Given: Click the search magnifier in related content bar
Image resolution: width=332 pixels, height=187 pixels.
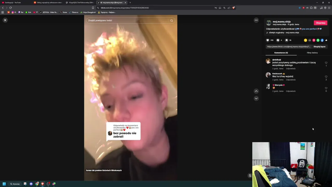Looking at the screenshot, I should point(171,21).
